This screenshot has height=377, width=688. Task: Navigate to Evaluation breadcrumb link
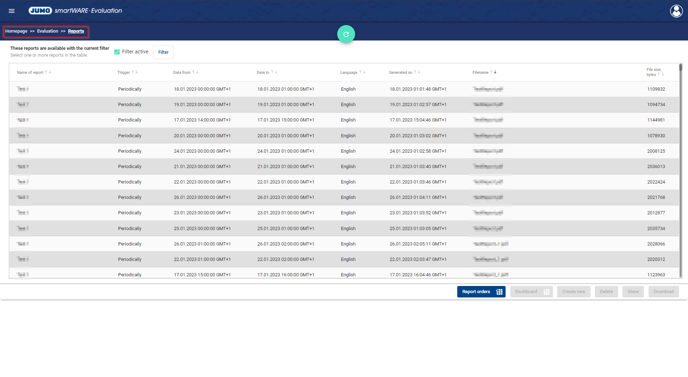[47, 31]
